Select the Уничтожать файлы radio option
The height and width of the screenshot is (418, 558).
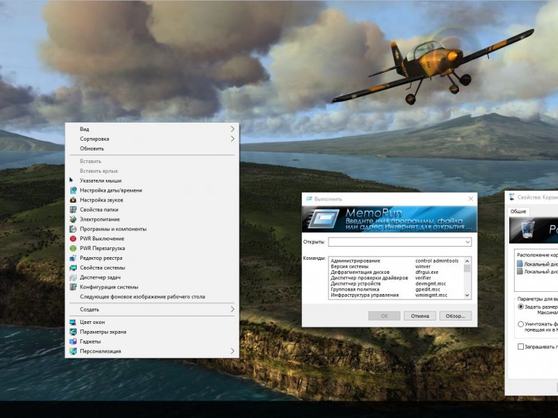pos(520,324)
